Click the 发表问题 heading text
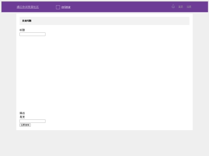The image size is (209, 156). coord(27,21)
